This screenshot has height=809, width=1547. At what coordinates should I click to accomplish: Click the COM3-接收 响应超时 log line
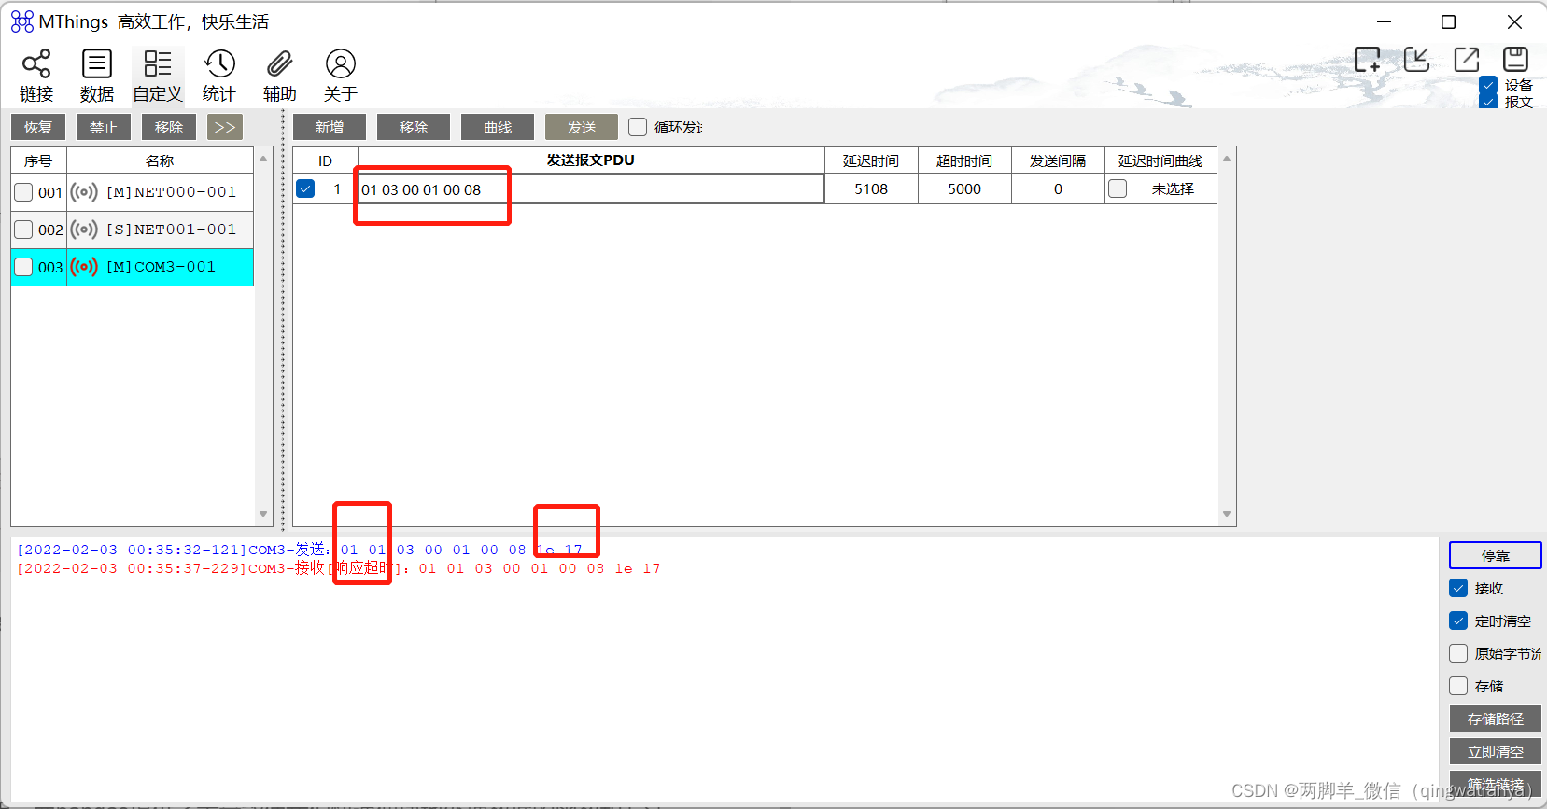[x=338, y=568]
